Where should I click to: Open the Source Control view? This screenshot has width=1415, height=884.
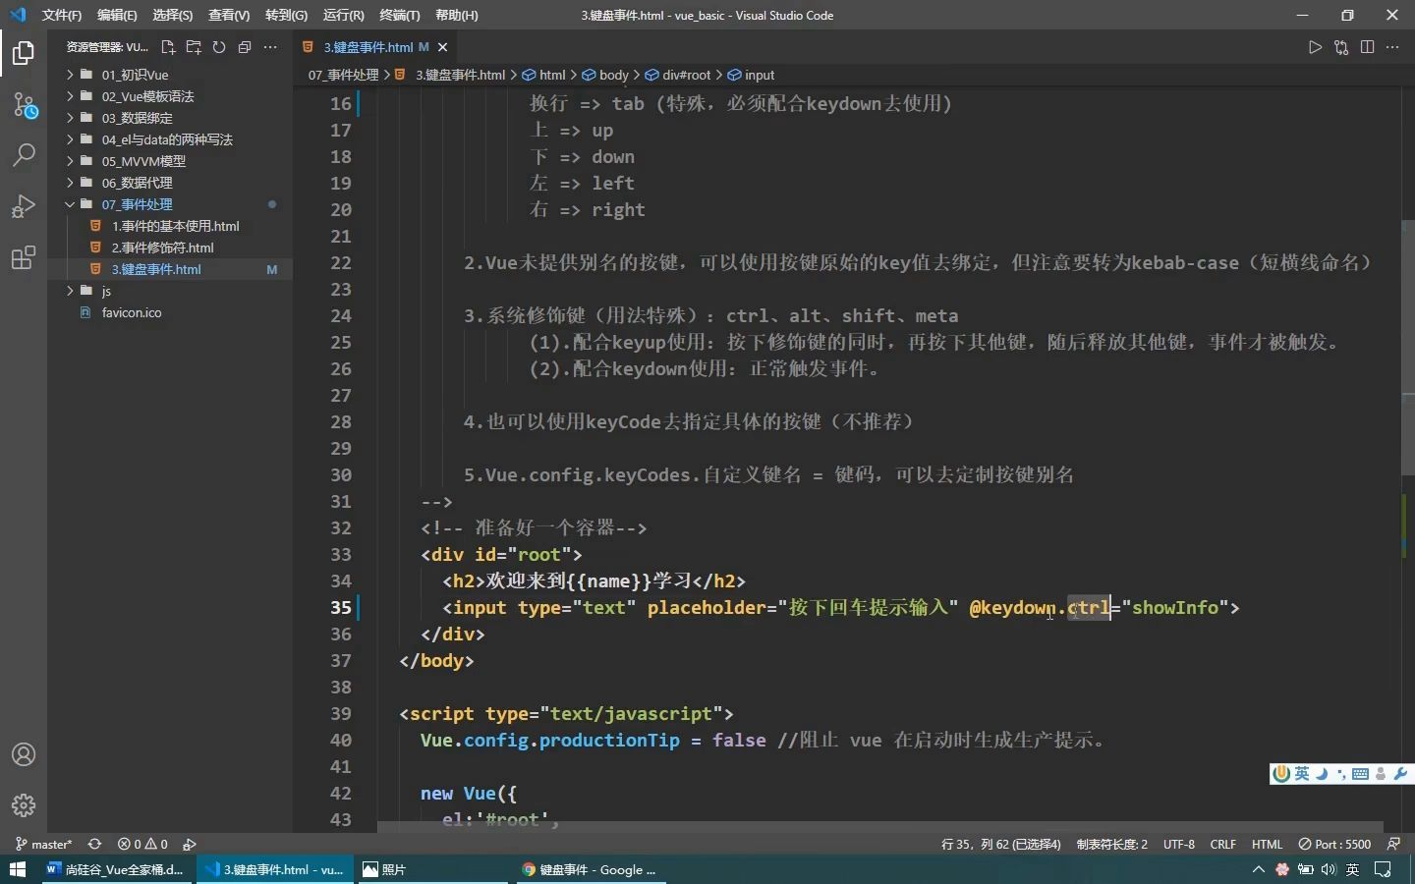click(x=24, y=104)
